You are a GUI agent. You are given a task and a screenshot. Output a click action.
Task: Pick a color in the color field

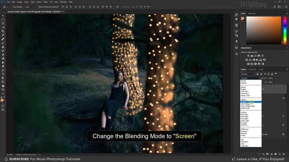264,30
